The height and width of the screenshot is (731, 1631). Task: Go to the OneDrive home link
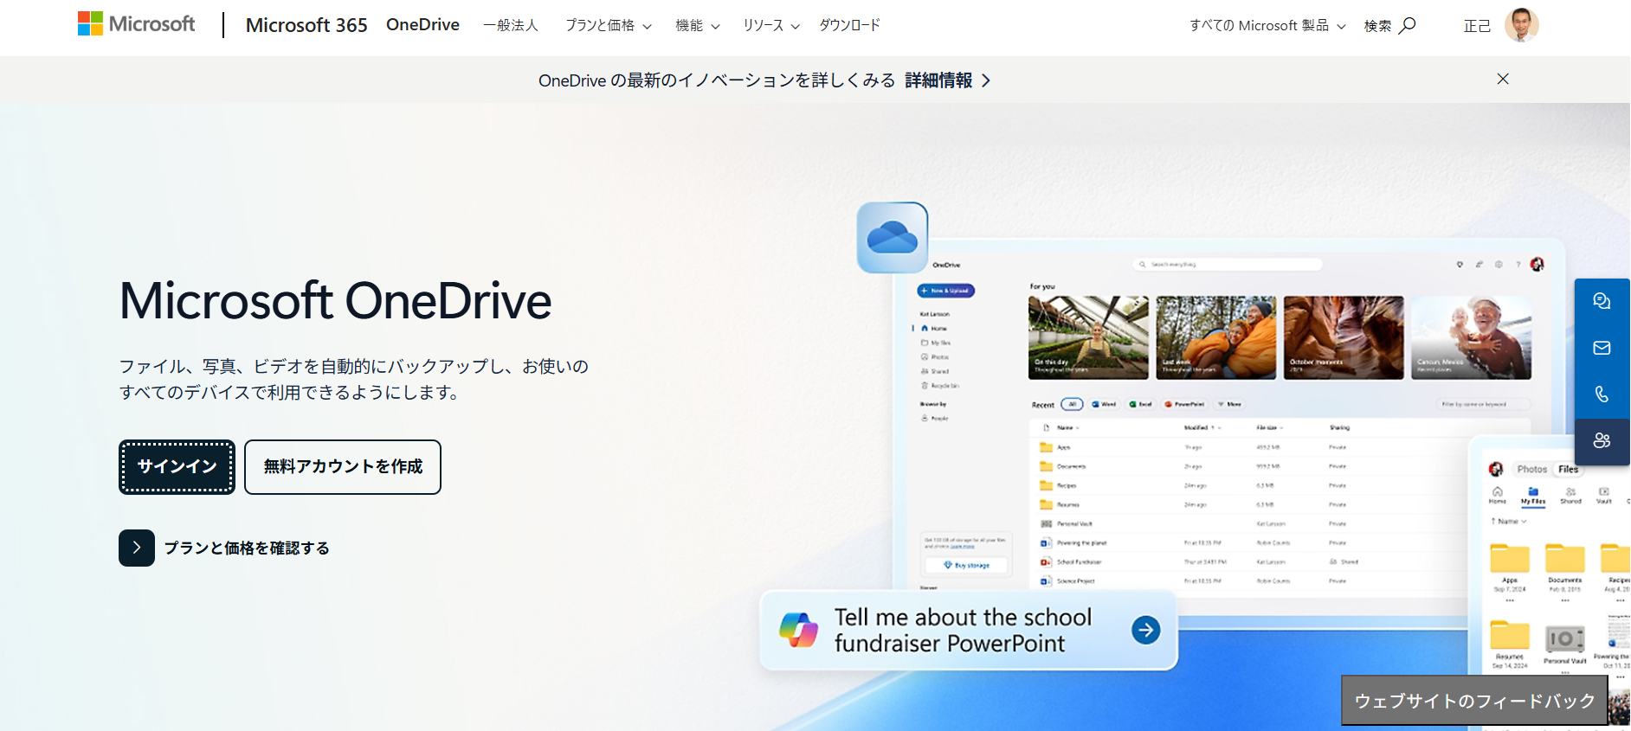tap(422, 25)
